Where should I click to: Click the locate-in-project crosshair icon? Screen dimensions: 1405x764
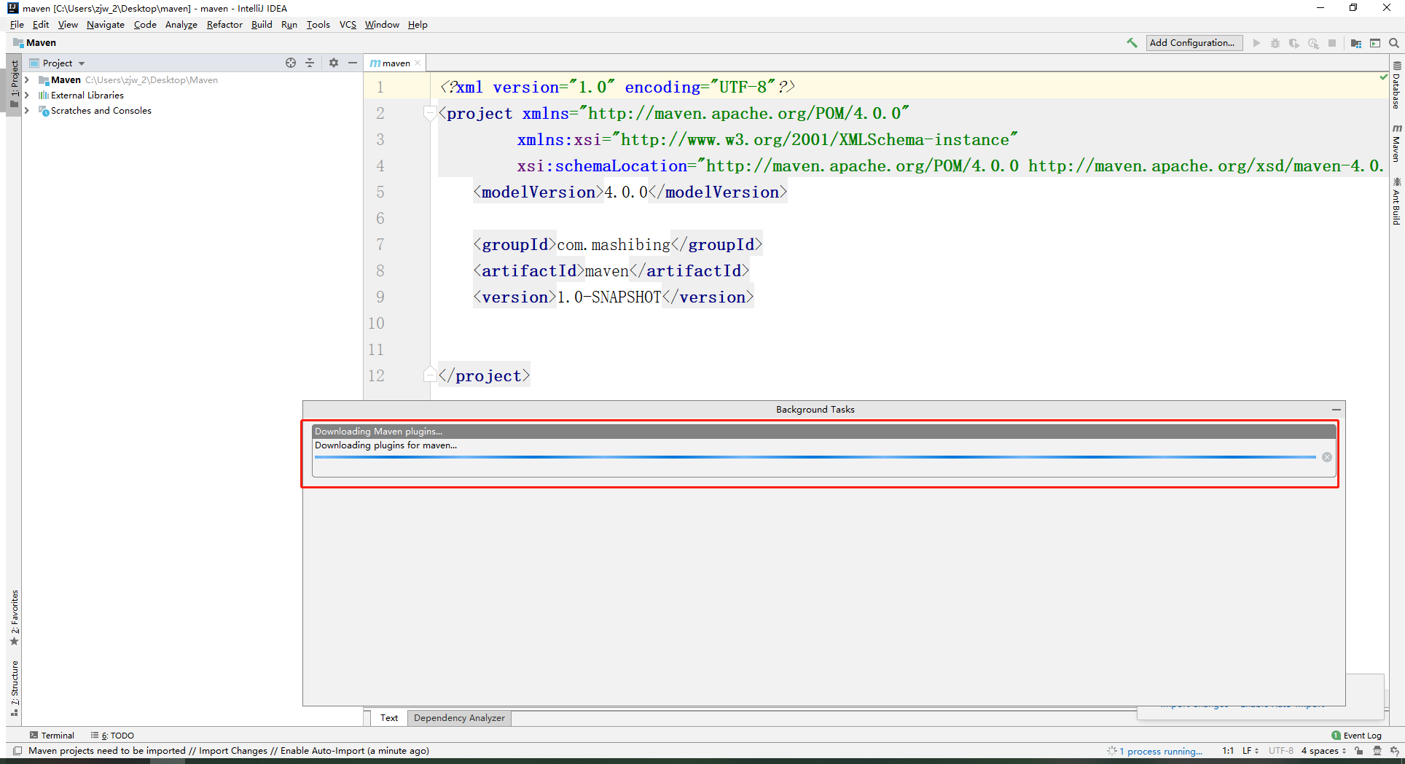coord(291,63)
